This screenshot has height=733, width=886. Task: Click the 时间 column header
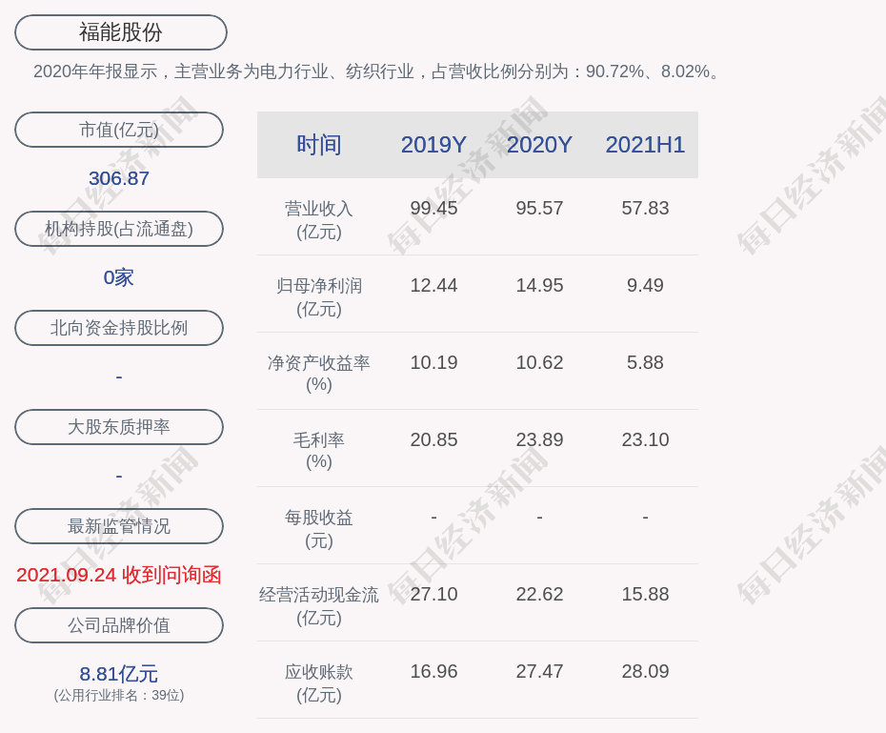(x=319, y=145)
